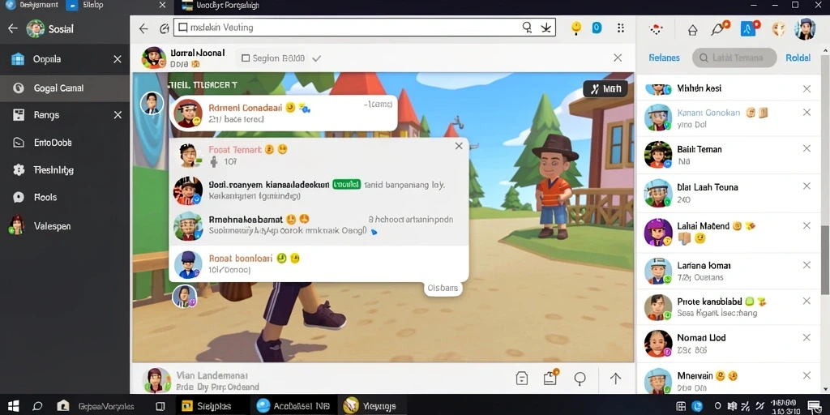
Task: Close the friends popup list
Action: [459, 146]
